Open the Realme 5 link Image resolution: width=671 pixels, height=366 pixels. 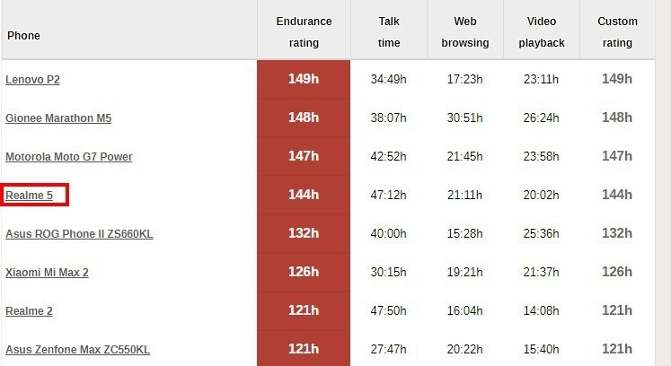click(29, 196)
